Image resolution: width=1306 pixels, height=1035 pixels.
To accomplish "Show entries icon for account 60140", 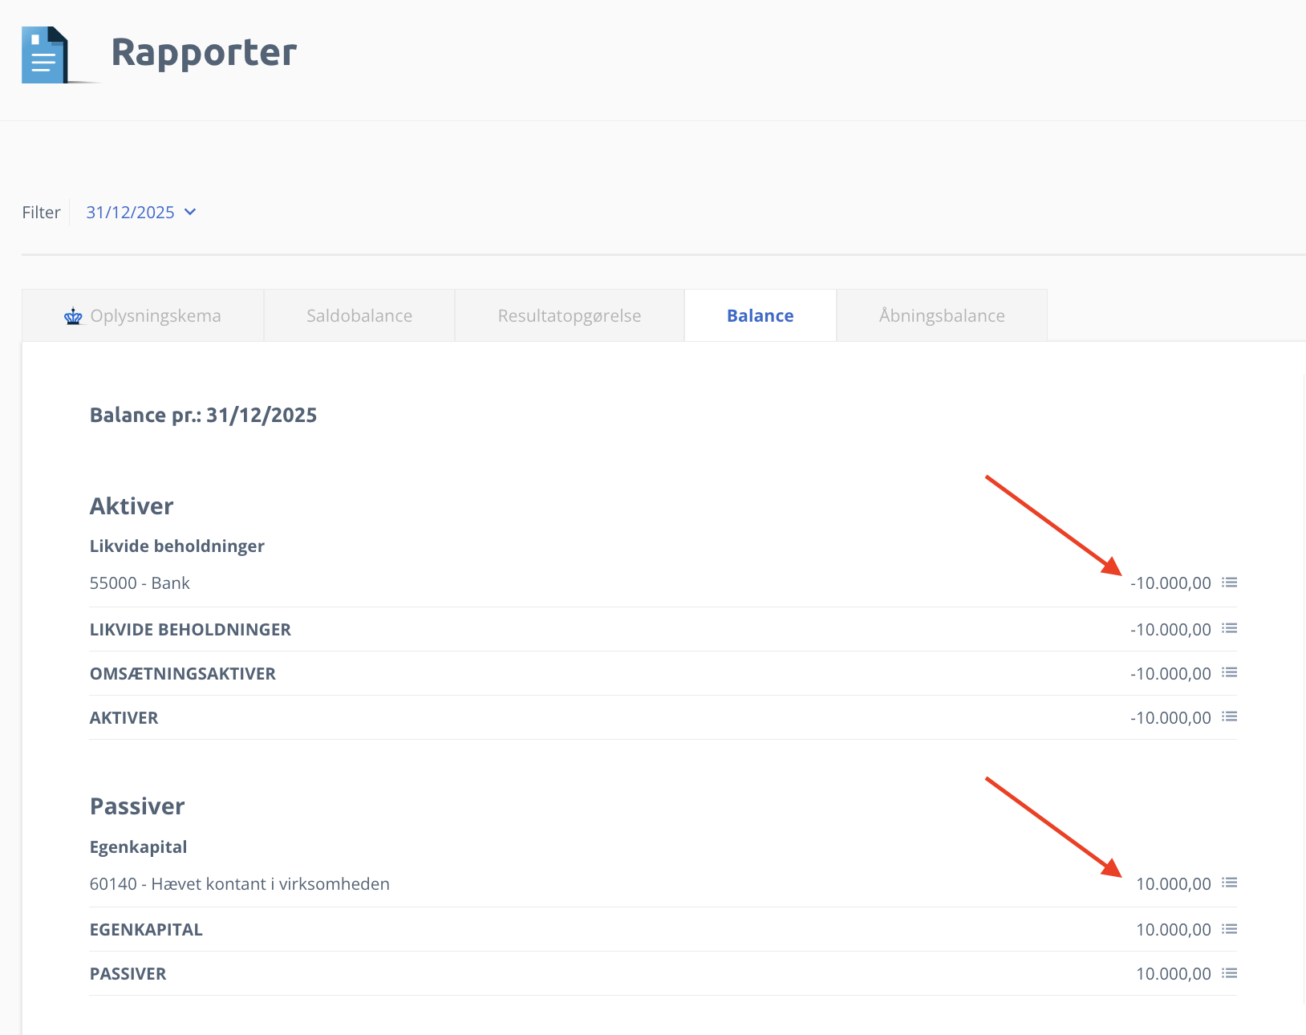I will [x=1229, y=883].
